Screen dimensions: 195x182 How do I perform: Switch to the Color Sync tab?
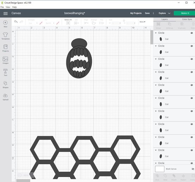(x=187, y=19)
